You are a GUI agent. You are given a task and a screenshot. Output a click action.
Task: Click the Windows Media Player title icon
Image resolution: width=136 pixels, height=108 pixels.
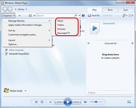3,3
